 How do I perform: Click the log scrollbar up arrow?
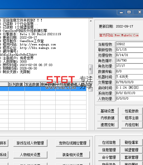[x=91, y=21]
